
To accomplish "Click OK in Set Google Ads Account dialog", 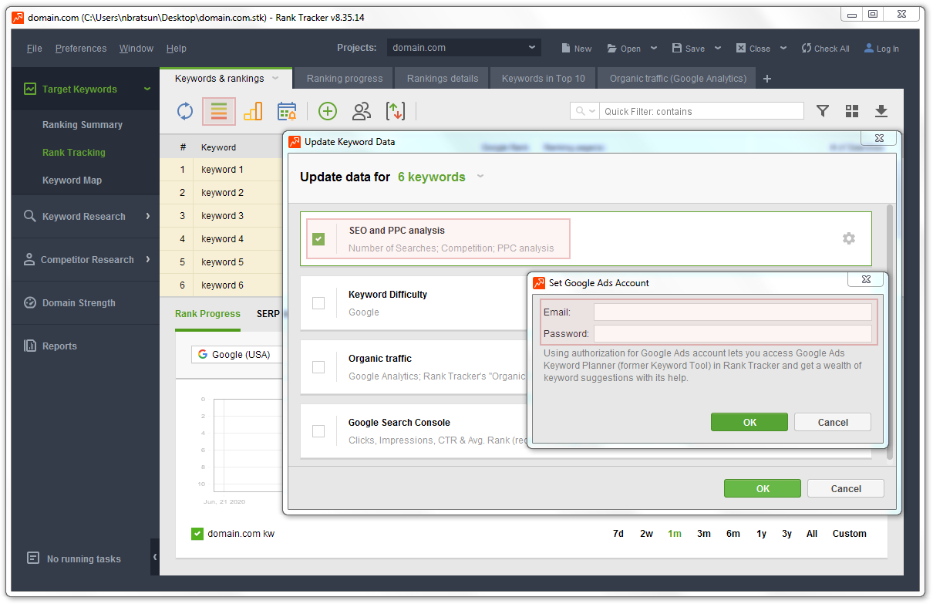I will [749, 422].
